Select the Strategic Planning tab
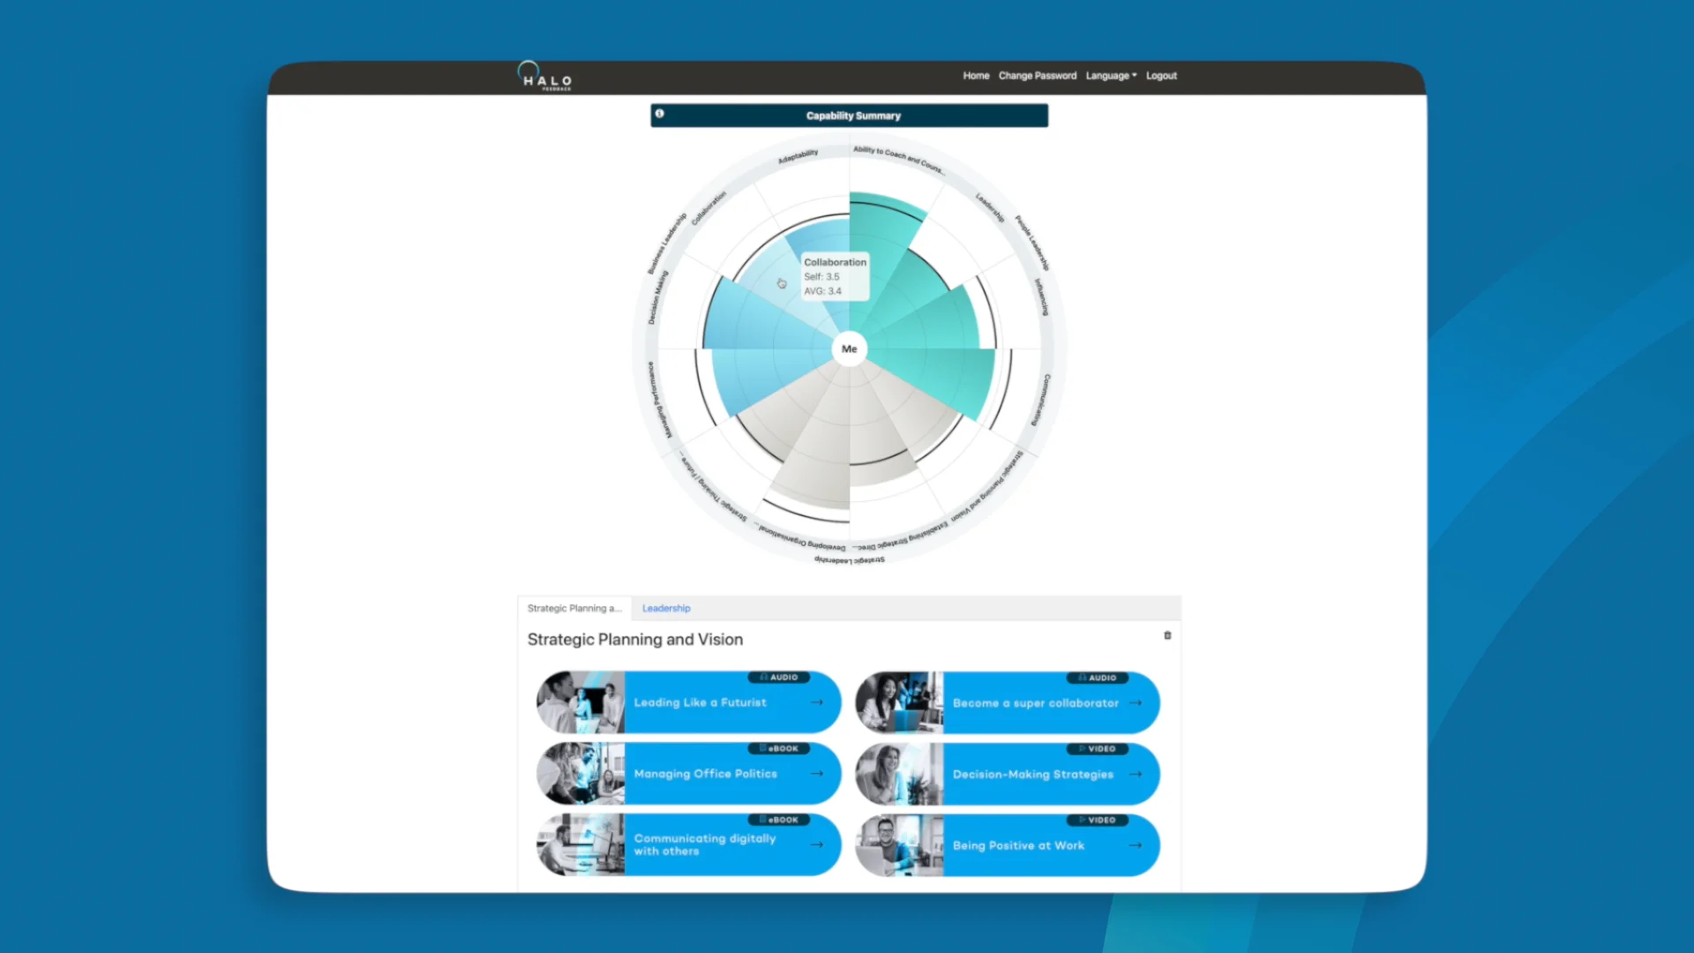1694x953 pixels. [573, 608]
